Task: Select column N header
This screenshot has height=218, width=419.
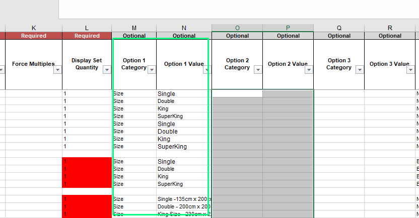Action: (x=184, y=28)
